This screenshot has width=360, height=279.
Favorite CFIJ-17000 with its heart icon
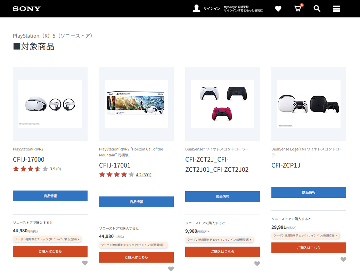pos(85,263)
